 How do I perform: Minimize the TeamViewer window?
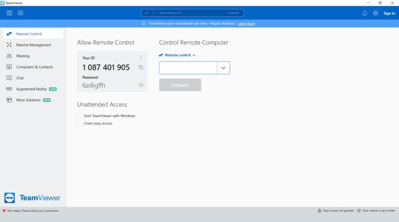coord(368,3)
